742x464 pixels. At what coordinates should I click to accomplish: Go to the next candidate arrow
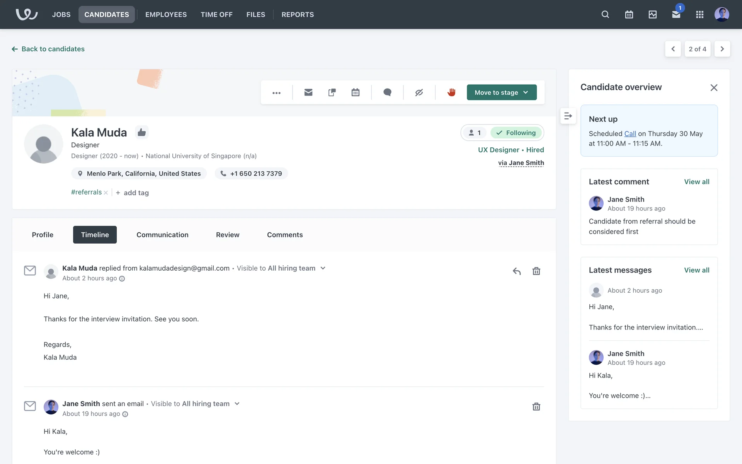tap(722, 49)
